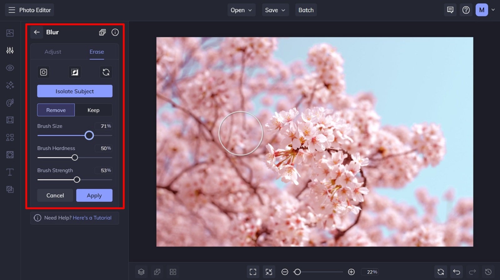Click the undo arrow icon
The width and height of the screenshot is (500, 280).
pos(457,272)
